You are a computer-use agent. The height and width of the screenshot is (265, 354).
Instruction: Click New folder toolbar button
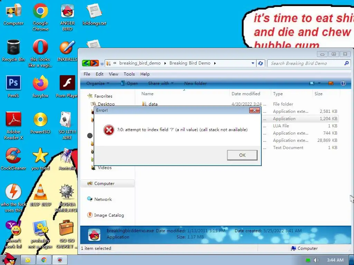195,84
